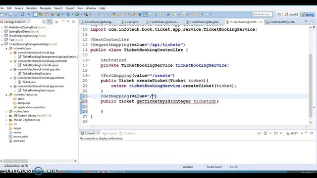
Task: Toggle Link with Editor in Package Explorer
Action: point(50,22)
